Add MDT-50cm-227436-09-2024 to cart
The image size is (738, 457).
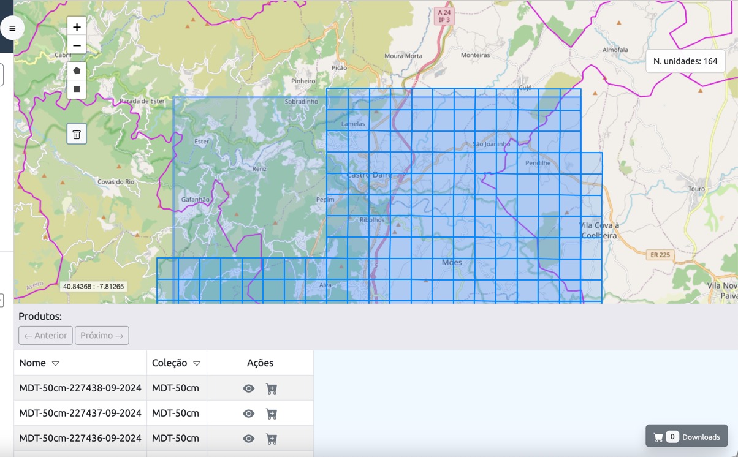point(272,439)
